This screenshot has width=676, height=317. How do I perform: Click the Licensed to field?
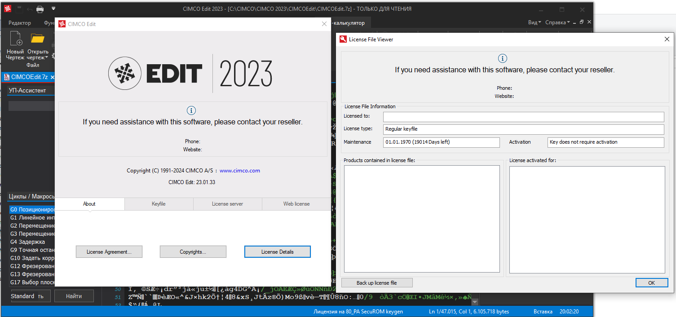[x=523, y=117]
